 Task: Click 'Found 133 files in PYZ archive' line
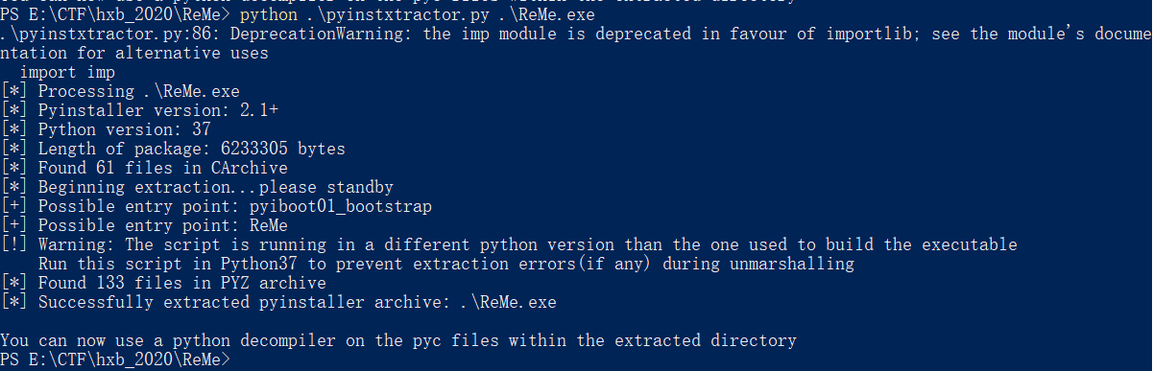pyautogui.click(x=164, y=283)
